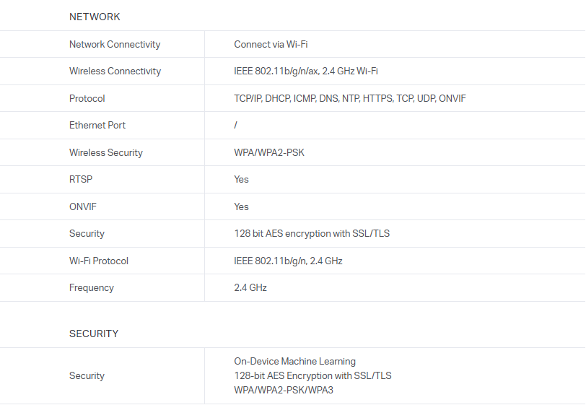586x418 pixels.
Task: Click the SECURITY section heading
Action: pos(94,334)
